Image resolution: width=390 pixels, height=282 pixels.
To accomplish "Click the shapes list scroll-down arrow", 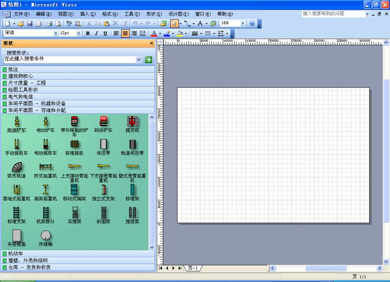I will (x=152, y=248).
